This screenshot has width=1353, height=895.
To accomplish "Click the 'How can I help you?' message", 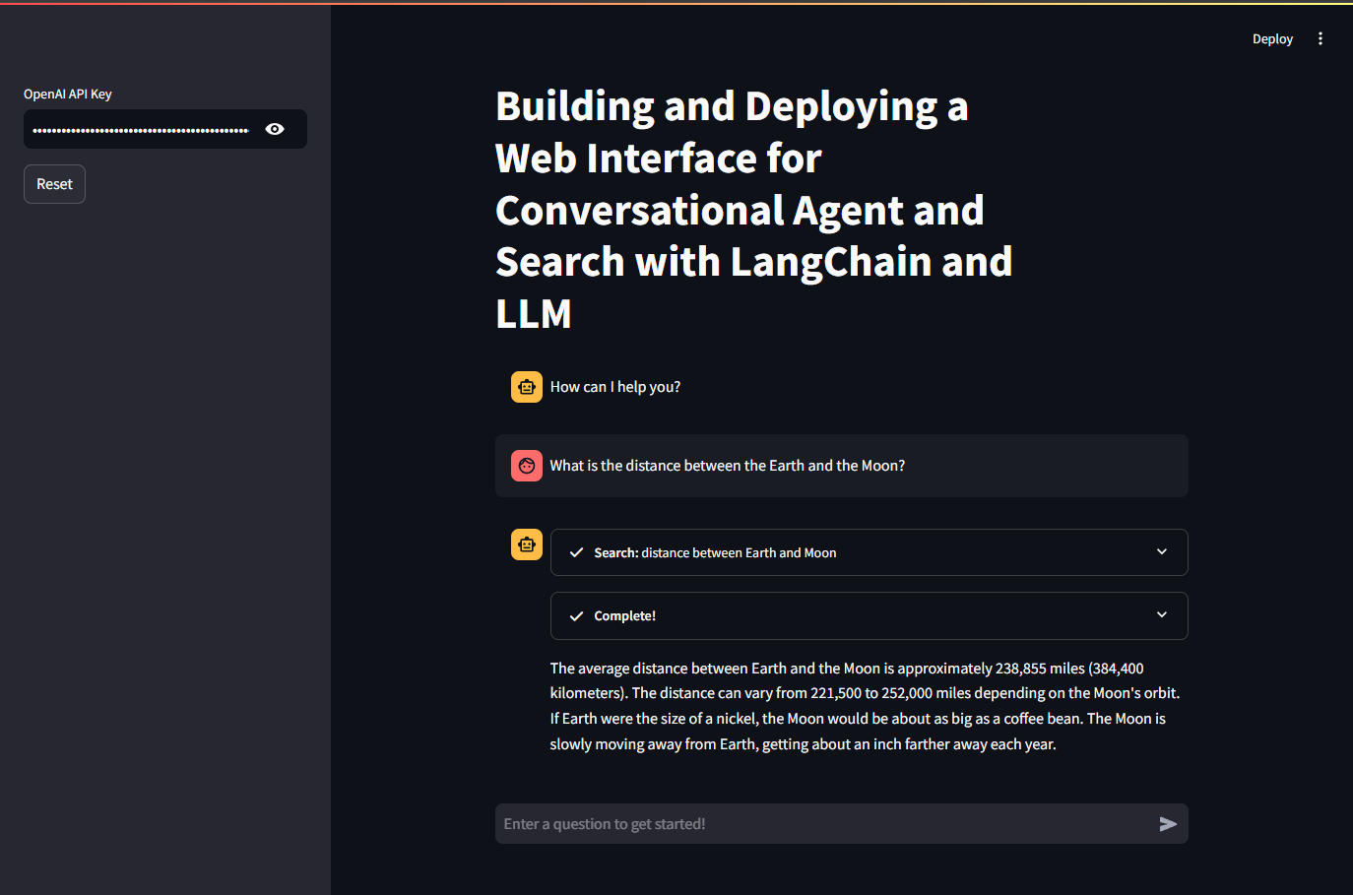I will click(x=615, y=387).
